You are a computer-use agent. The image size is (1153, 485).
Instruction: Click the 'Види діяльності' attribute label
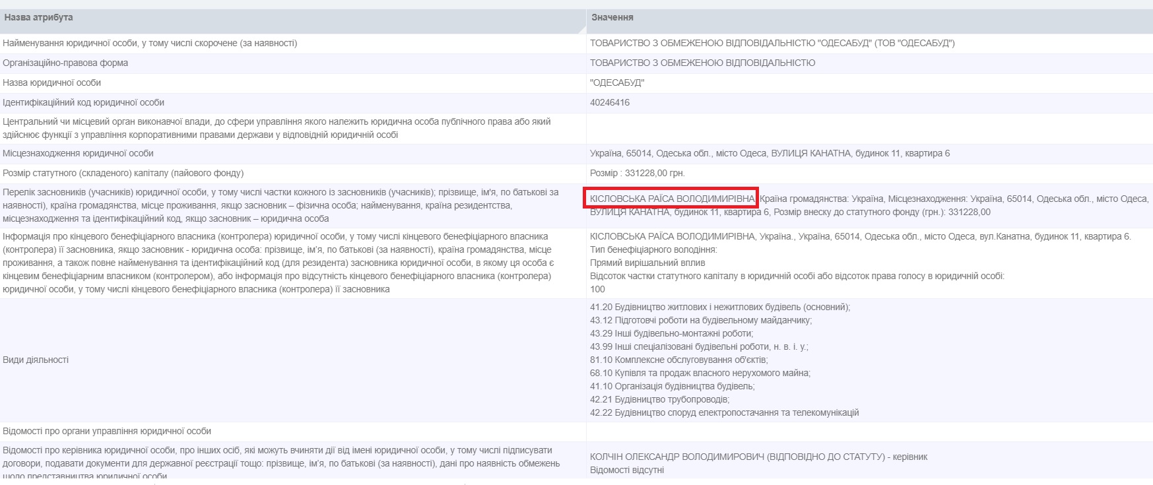36,360
